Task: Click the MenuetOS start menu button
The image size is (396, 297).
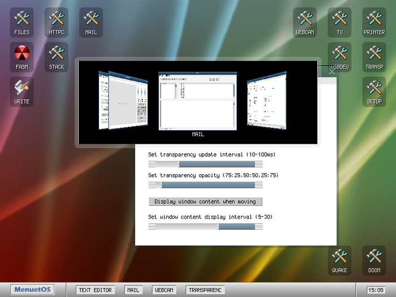Action: 32,290
